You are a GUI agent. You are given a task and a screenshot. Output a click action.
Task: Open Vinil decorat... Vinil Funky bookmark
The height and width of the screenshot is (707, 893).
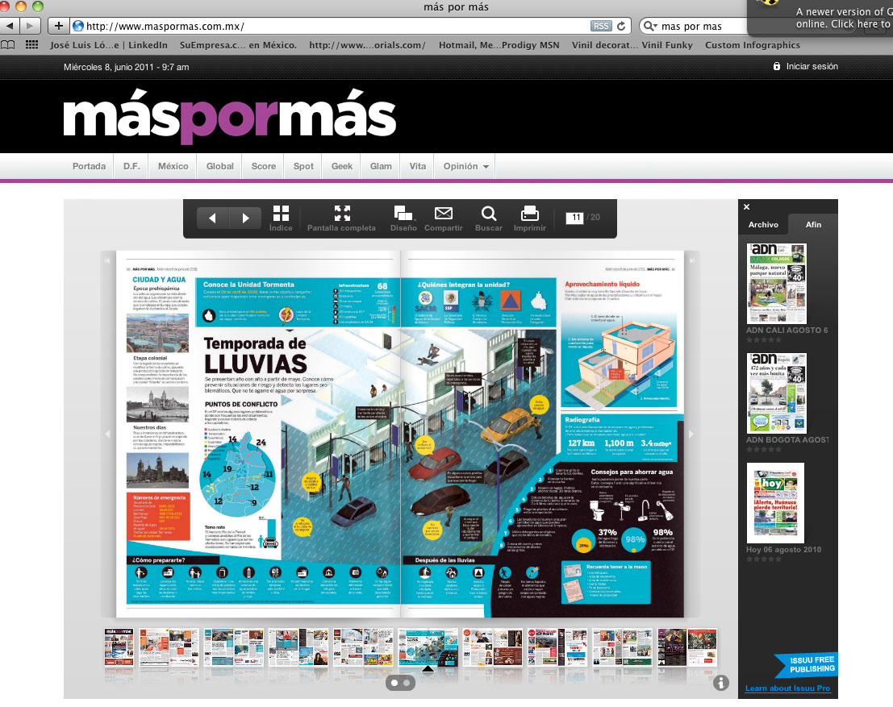point(632,45)
